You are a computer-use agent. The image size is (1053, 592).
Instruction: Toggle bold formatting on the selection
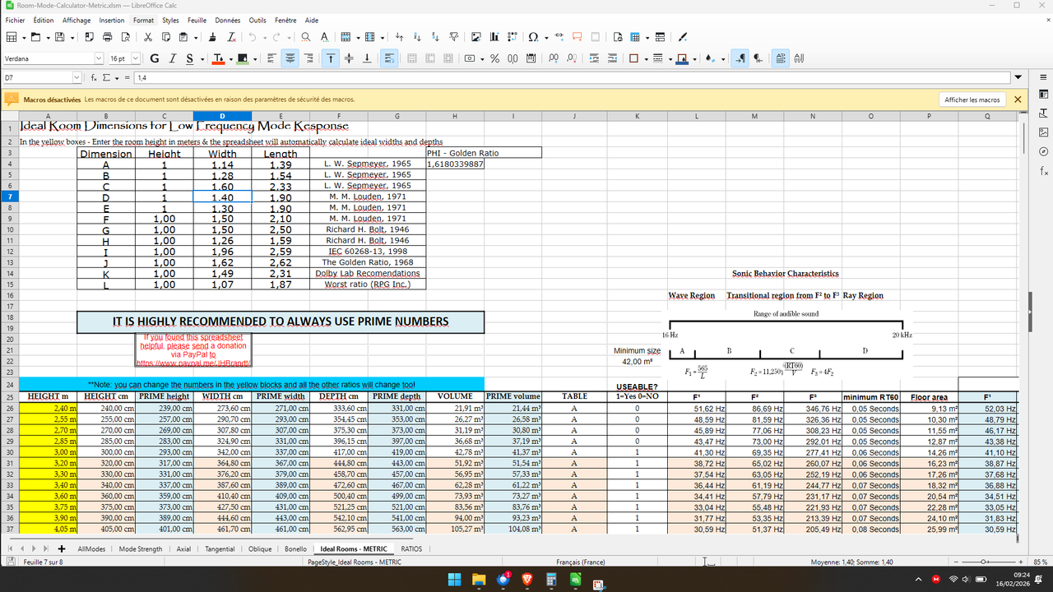point(154,58)
